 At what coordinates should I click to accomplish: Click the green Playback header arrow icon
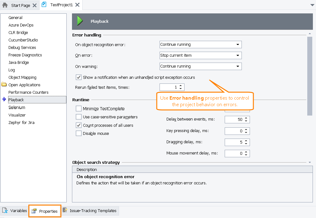click(80, 21)
